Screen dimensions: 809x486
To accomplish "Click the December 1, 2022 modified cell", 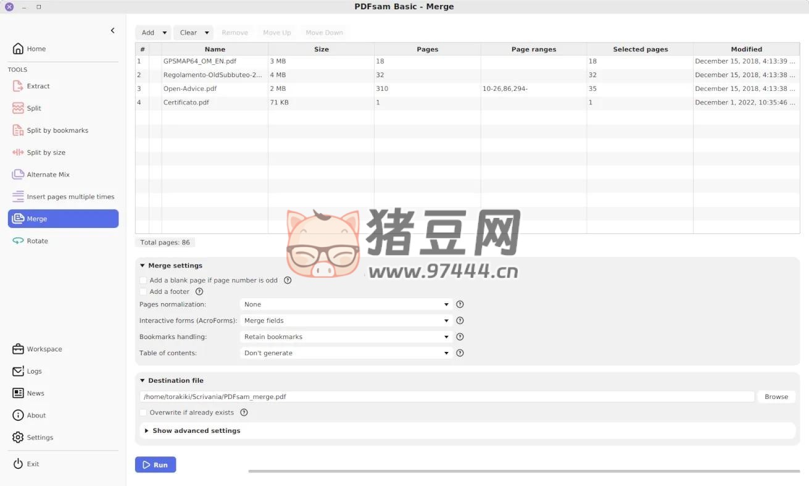I will 747,103.
